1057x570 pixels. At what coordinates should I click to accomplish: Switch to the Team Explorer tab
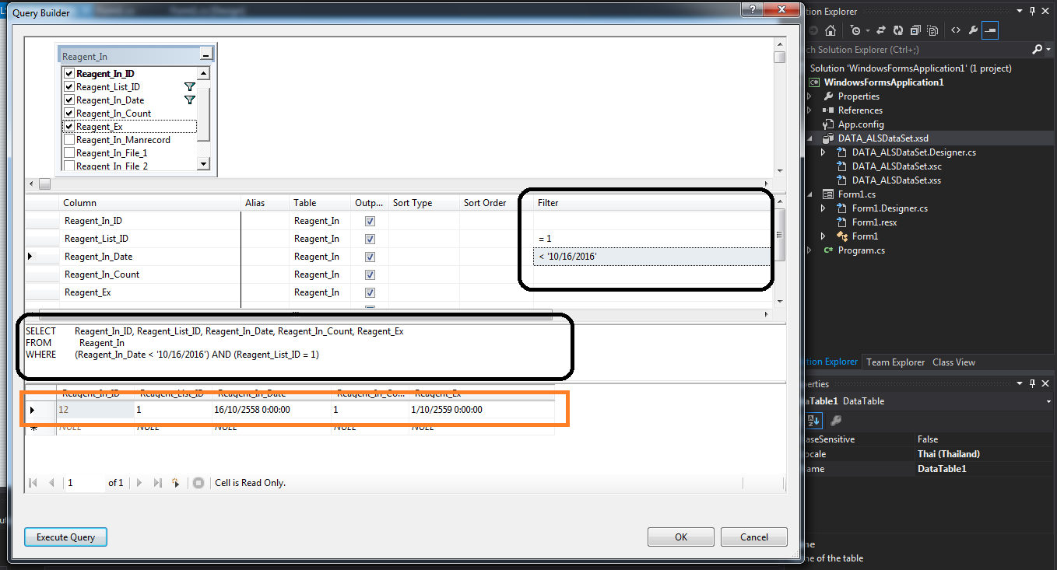895,362
